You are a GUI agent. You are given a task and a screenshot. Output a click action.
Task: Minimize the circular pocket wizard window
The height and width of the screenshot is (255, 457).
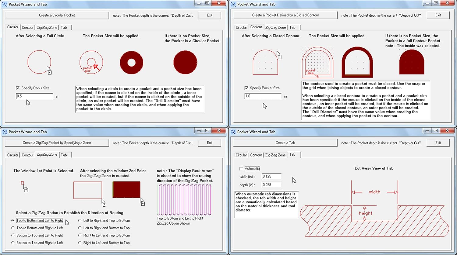[x=199, y=3]
